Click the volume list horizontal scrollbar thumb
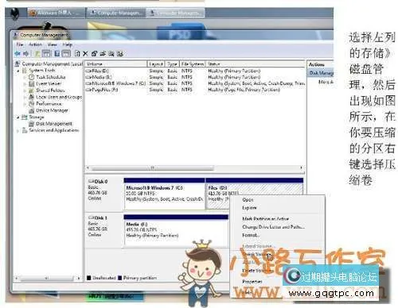This screenshot has width=398, height=308. point(153,167)
